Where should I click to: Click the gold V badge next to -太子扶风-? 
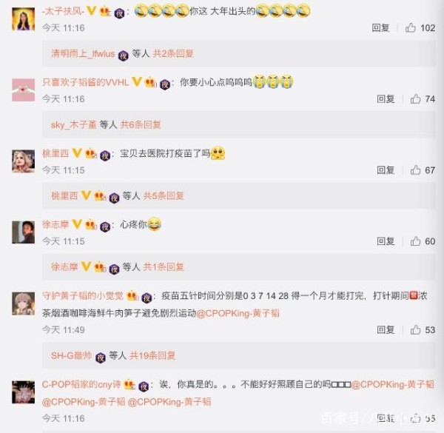(92, 11)
